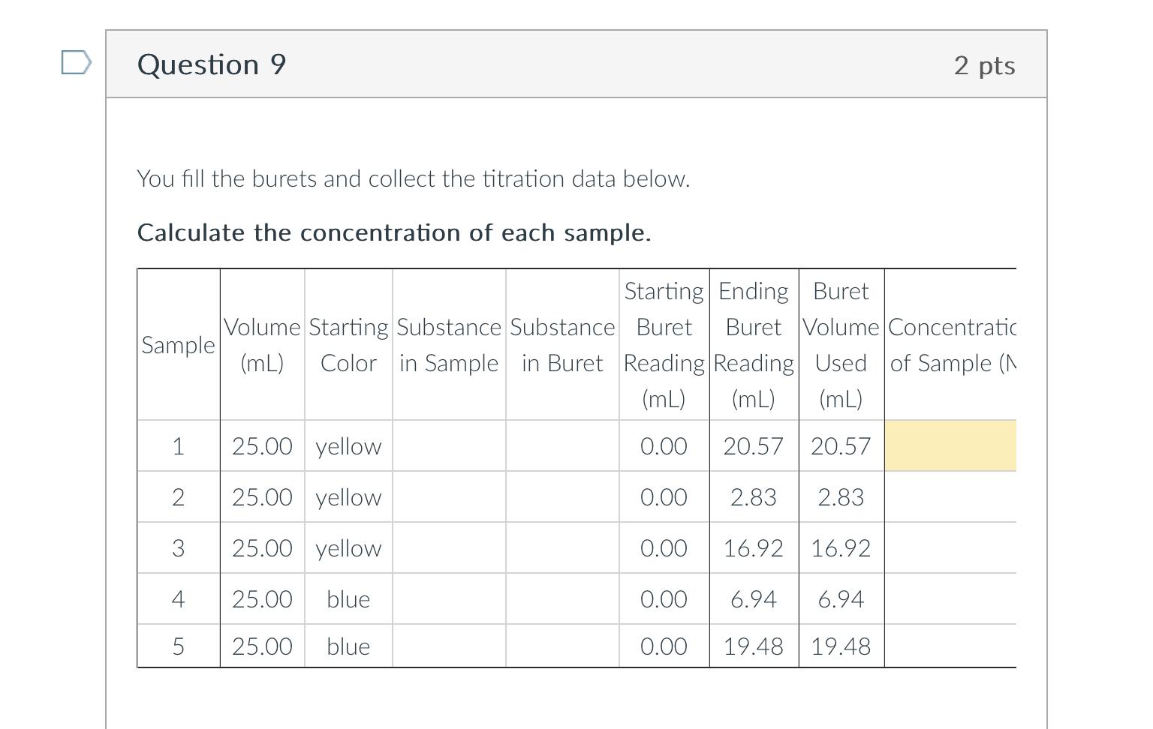This screenshot has width=1153, height=729.
Task: Click the concentration field for Sample 4
Action: [950, 598]
